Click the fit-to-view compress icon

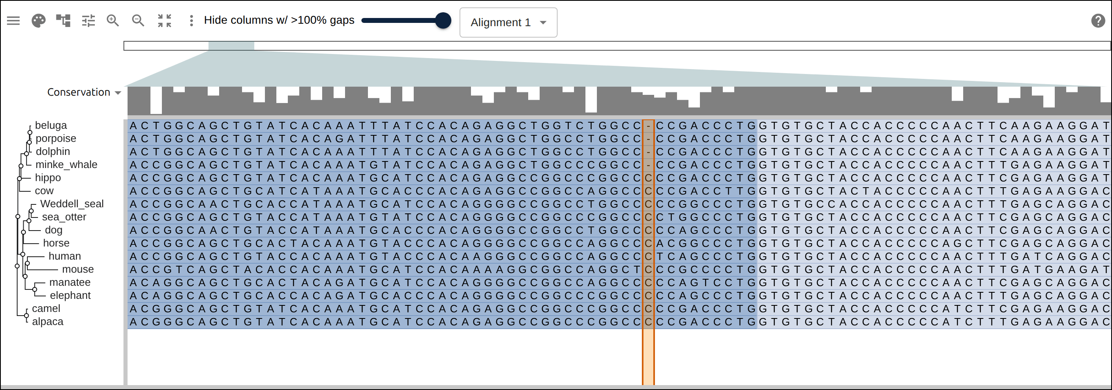click(x=164, y=21)
